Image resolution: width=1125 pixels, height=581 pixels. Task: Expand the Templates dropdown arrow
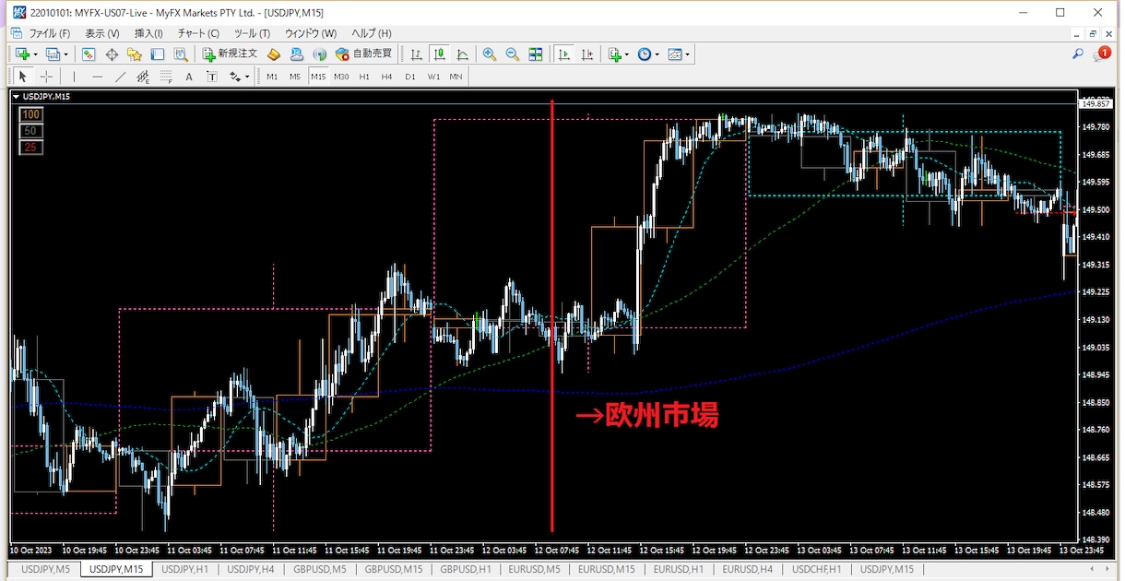(688, 54)
